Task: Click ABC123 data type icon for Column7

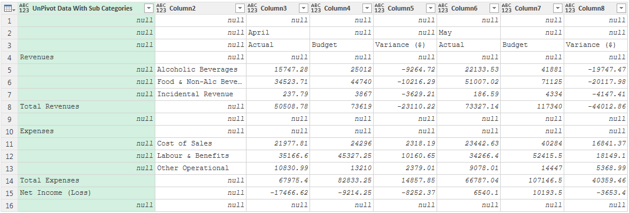Action: pyautogui.click(x=507, y=8)
